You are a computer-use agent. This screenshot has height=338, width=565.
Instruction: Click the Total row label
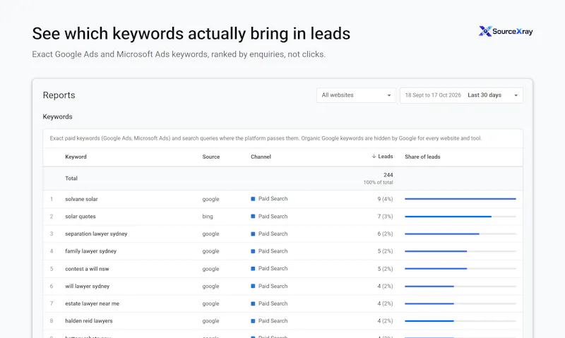71,179
